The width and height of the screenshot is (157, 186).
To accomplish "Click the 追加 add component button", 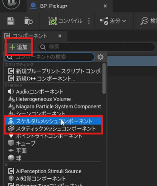I will pos(19,47).
